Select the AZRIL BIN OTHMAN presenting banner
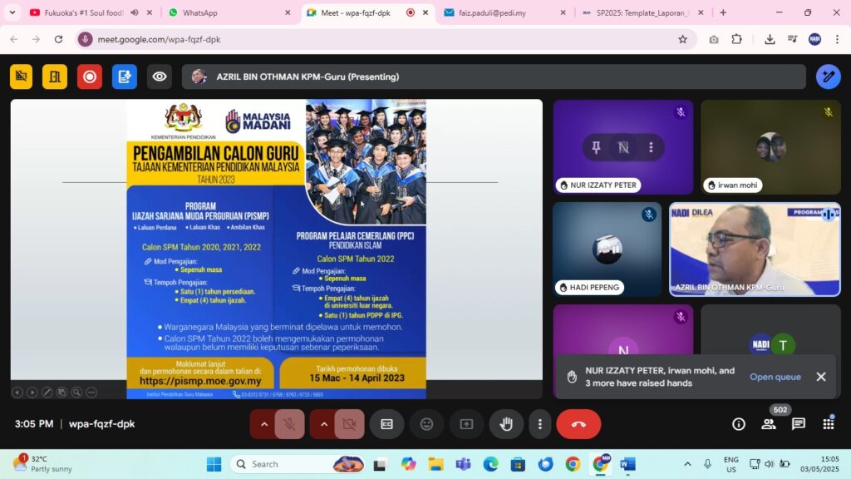 pos(494,77)
